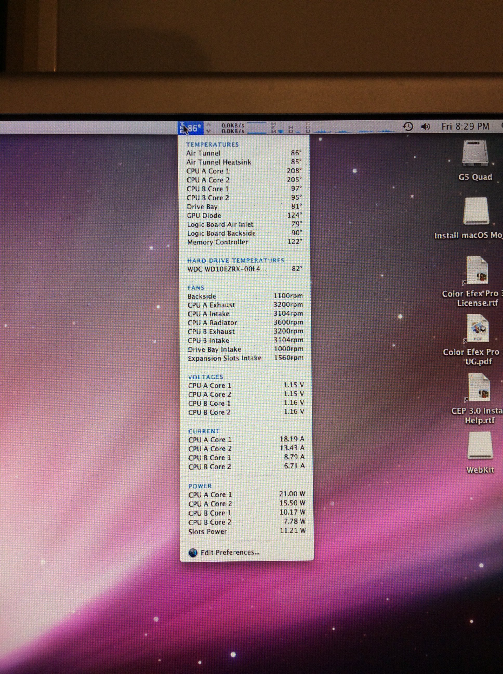Choose Edit Preferences… in the sensor menu
The height and width of the screenshot is (674, 503).
coord(230,552)
